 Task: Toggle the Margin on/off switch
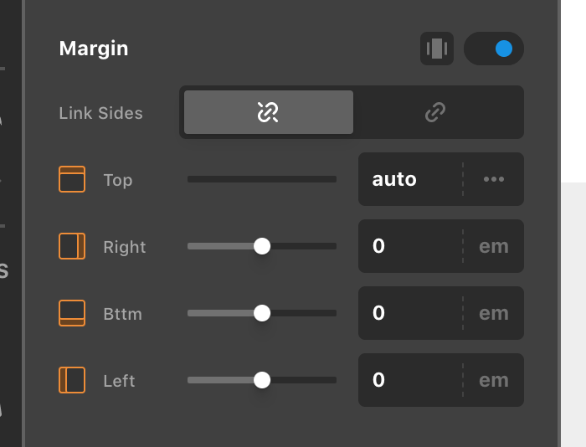pos(494,49)
